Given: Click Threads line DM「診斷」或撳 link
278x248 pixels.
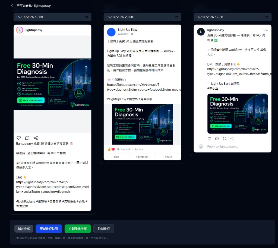Looking at the screenshot, I should (224, 64).
